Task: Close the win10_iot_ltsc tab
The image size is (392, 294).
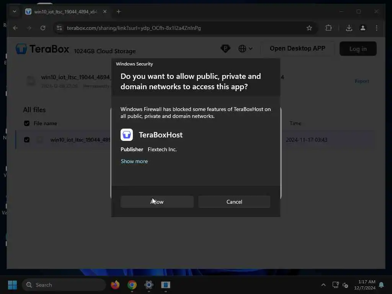Action: 105,11
